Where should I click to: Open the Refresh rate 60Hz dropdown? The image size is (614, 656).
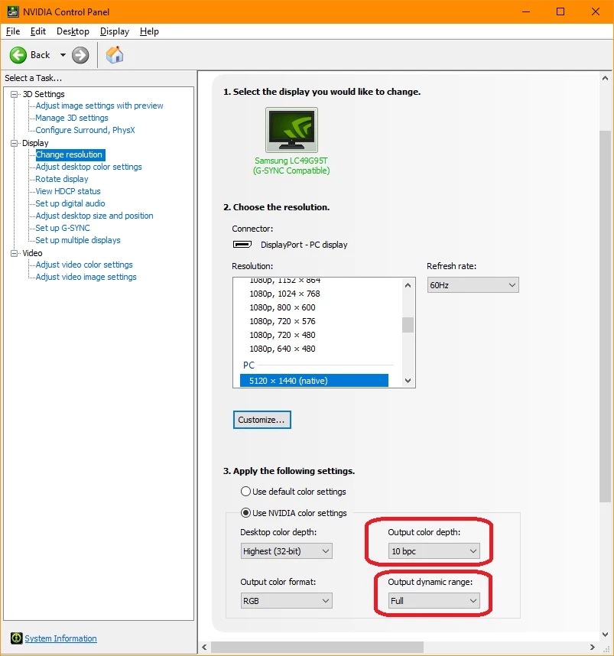(473, 285)
